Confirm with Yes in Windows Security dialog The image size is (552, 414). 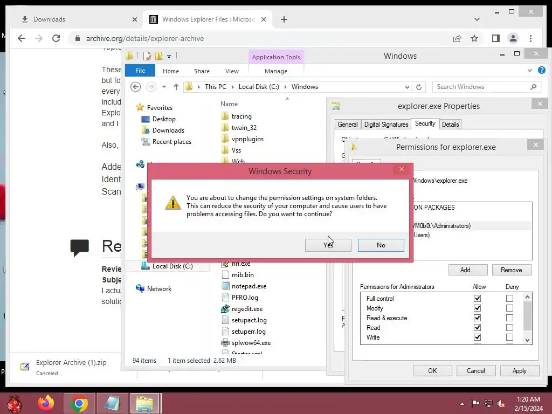click(328, 245)
